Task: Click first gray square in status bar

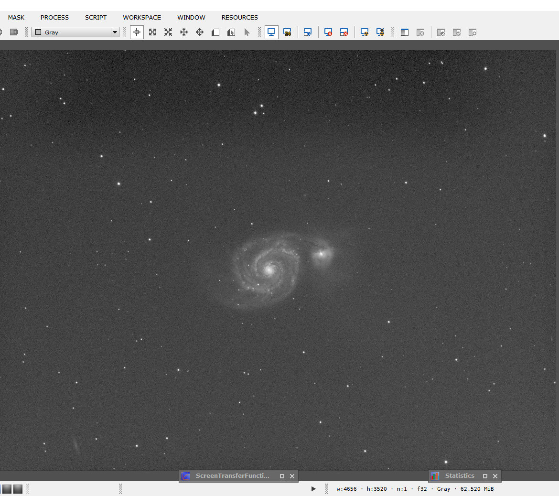Action: [x=7, y=489]
